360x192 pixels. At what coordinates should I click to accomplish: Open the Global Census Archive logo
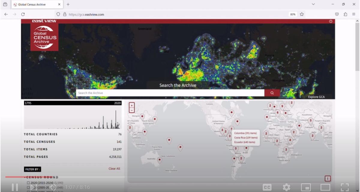[x=44, y=37]
